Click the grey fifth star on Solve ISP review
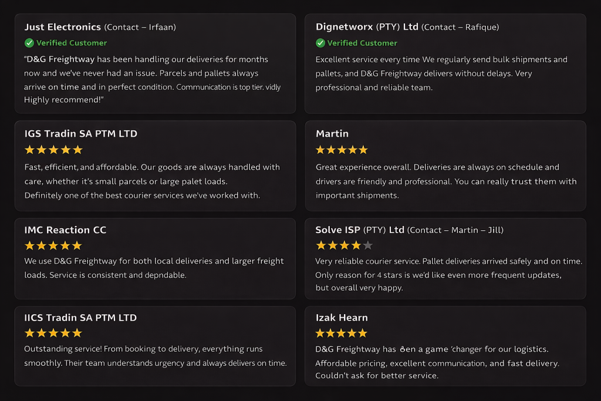This screenshot has width=601, height=401. point(368,245)
